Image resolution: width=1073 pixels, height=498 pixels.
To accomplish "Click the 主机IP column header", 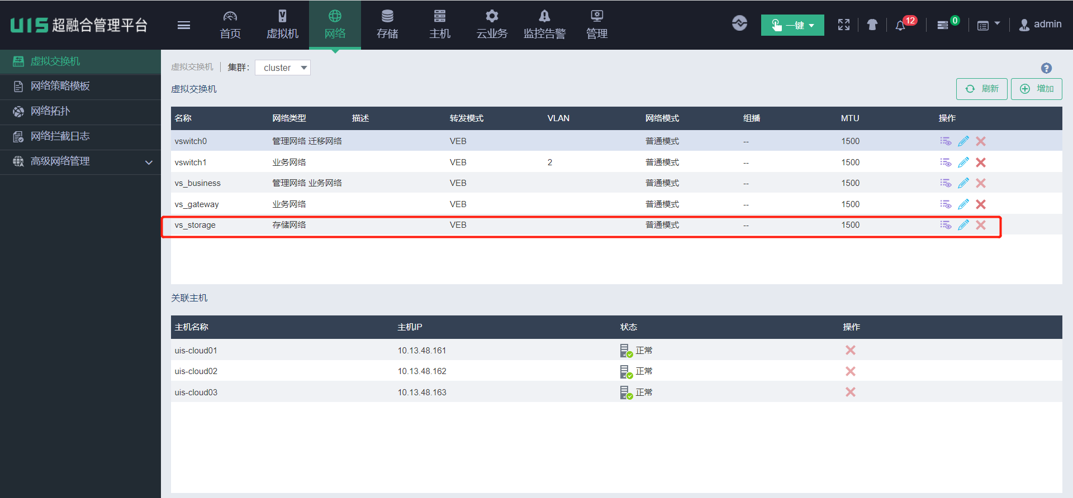I will [410, 327].
